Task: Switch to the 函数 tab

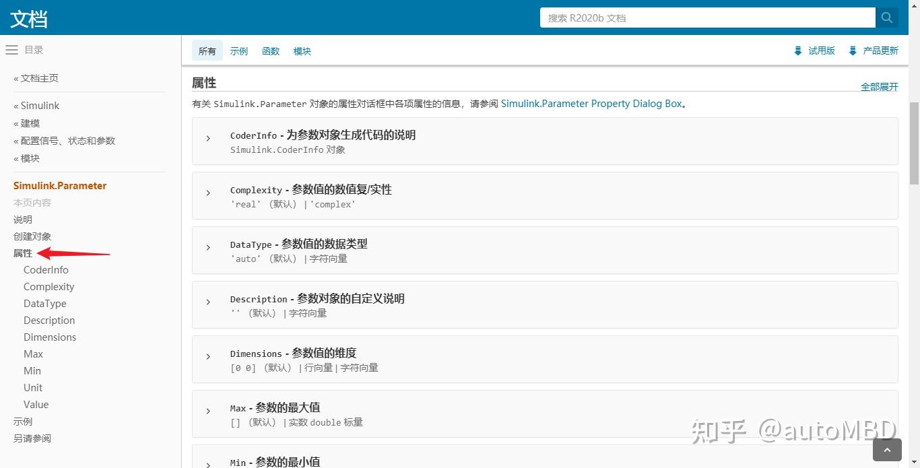Action: pyautogui.click(x=271, y=51)
